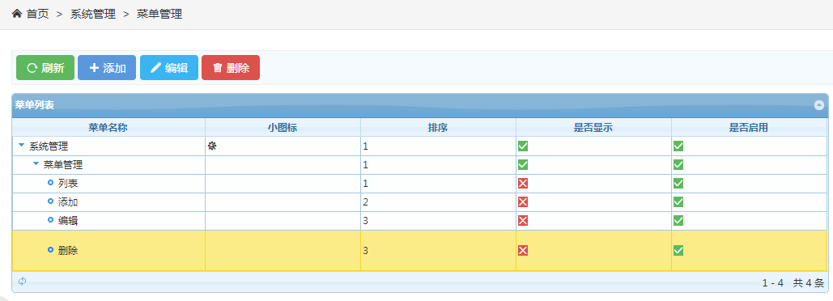Click 排序 value 1 in 菜单管理 row
The image size is (833, 301).
click(x=366, y=165)
